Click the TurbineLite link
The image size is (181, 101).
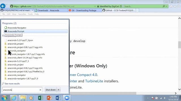[94, 81]
